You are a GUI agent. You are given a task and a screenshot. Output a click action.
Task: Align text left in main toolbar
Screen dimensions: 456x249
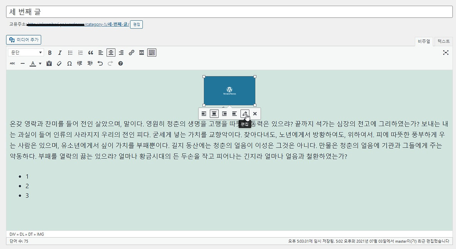click(101, 53)
